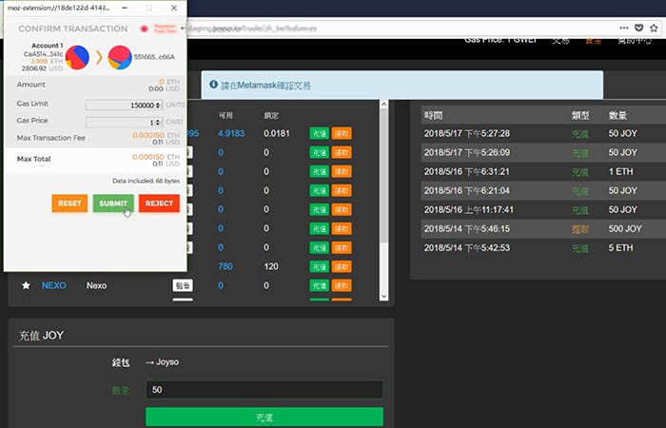Open the orange 資產 navigation tab
The width and height of the screenshot is (666, 428).
594,41
